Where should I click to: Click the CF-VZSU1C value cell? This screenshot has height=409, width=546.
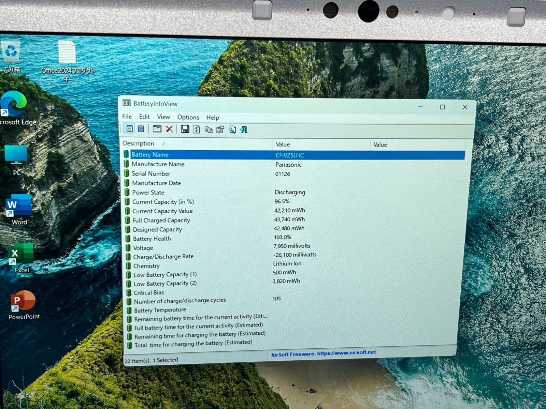[x=290, y=155]
